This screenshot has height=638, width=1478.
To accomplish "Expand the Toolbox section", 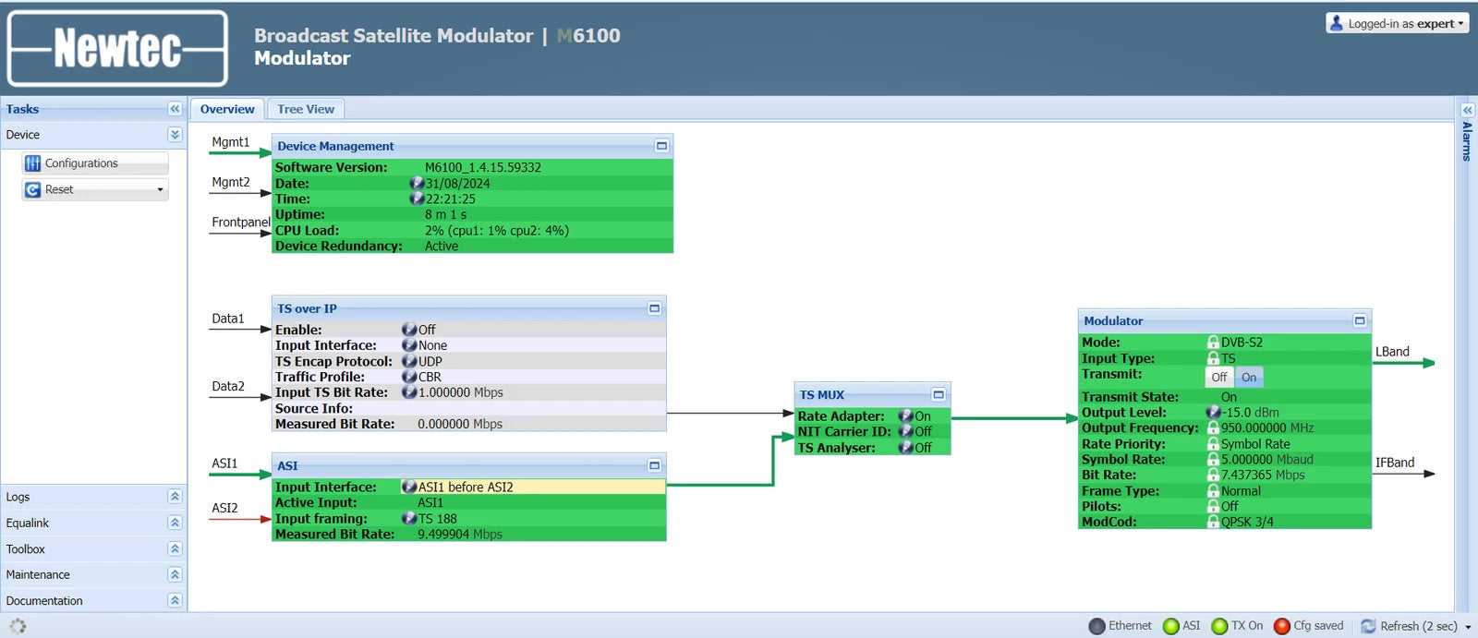I will pyautogui.click(x=175, y=548).
